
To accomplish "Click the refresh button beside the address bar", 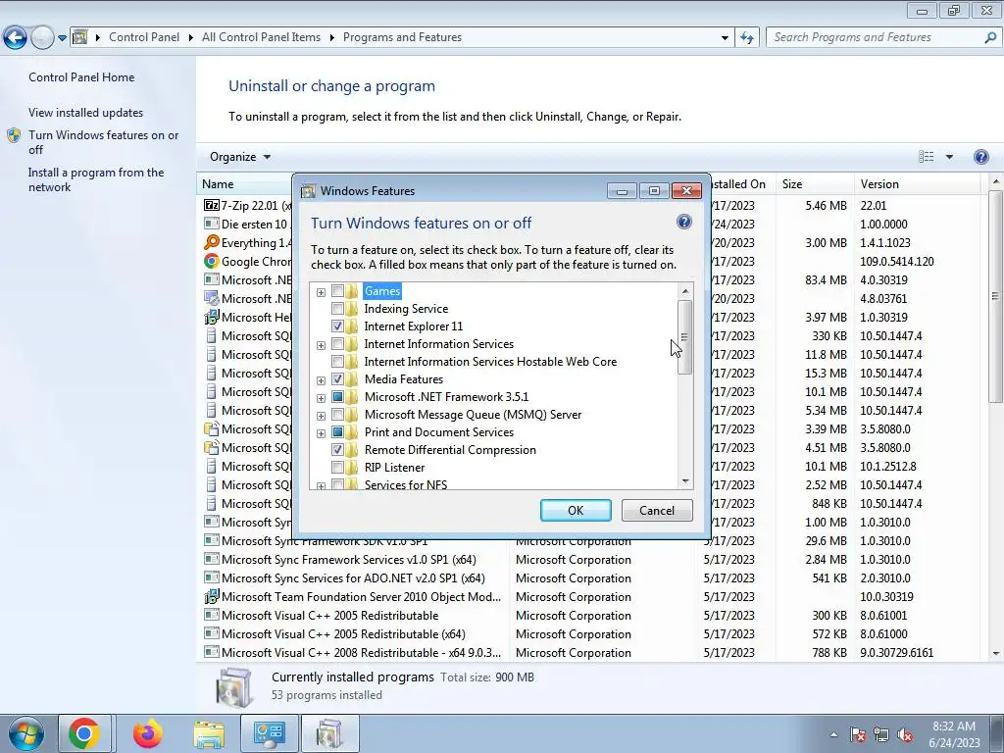I will click(x=746, y=37).
